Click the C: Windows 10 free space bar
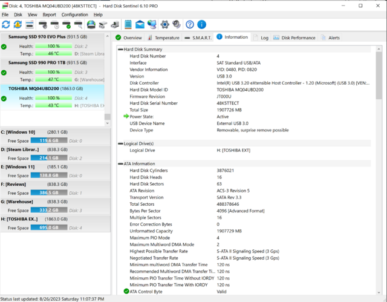Image resolution: width=387 pixels, height=302 pixels. pyautogui.click(x=59, y=140)
